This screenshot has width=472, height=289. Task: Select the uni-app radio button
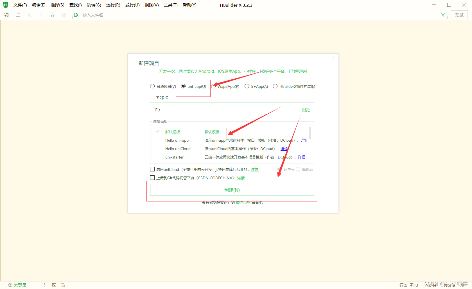coord(183,86)
